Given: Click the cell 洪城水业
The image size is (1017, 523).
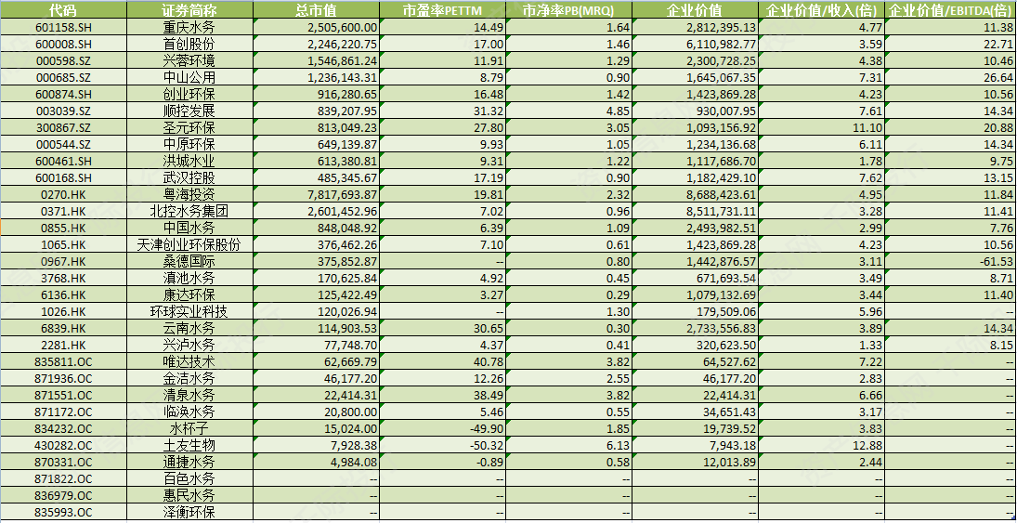Looking at the screenshot, I should [189, 161].
